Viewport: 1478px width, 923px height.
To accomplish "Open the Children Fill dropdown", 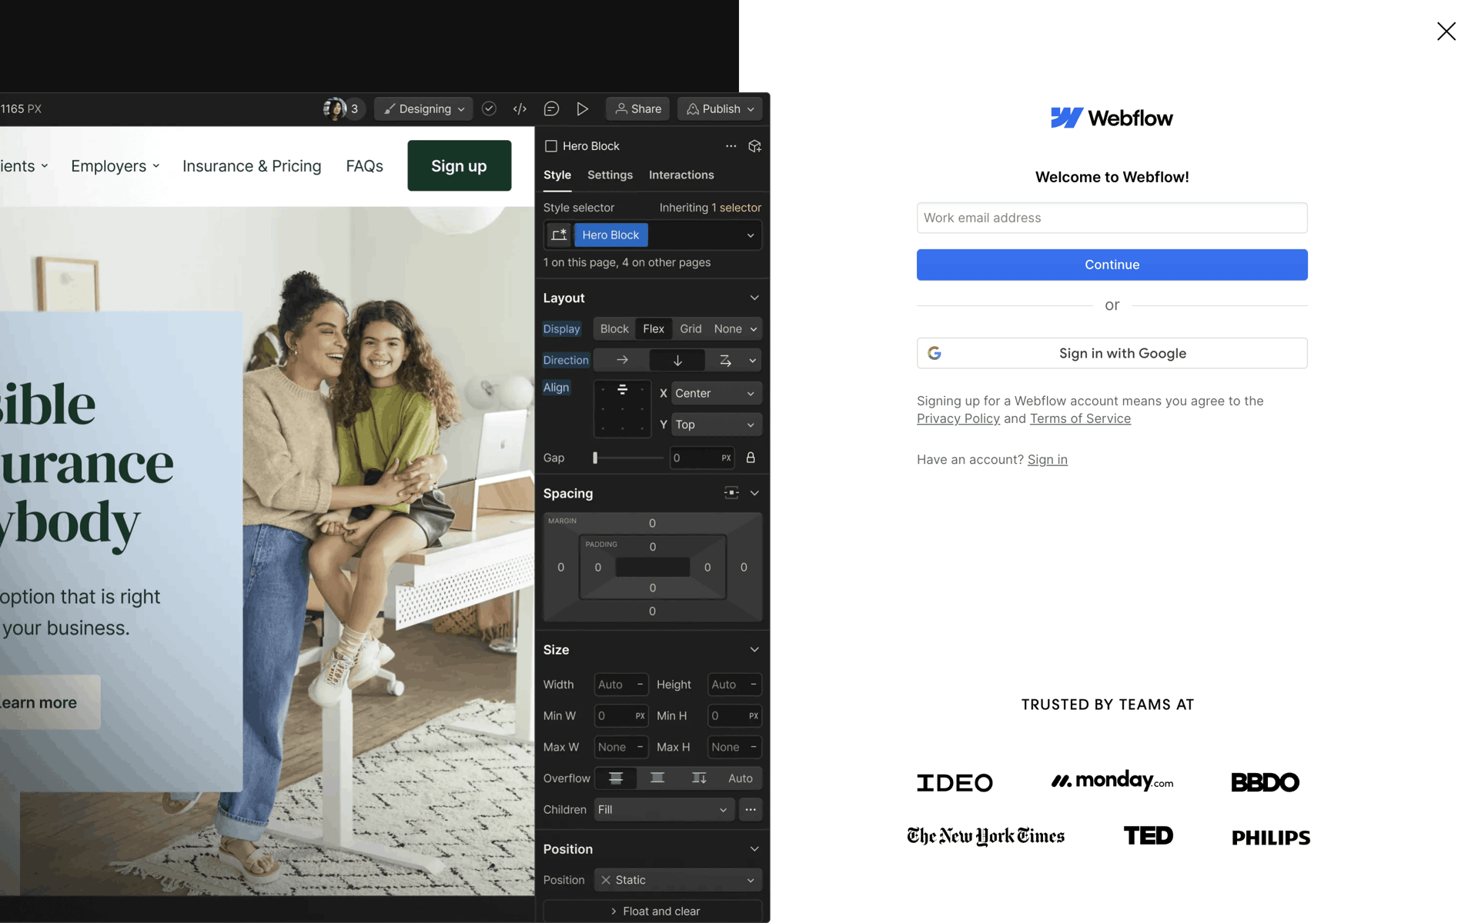I will [x=664, y=809].
